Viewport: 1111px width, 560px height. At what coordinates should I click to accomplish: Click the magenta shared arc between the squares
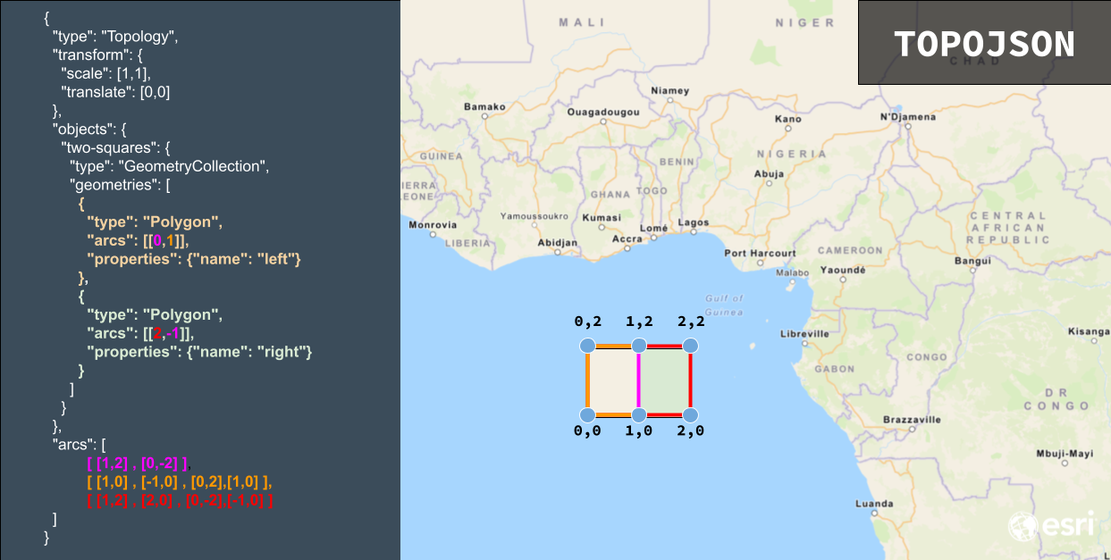tap(639, 380)
